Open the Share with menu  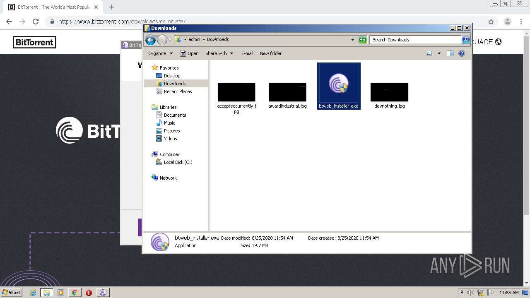click(x=219, y=53)
